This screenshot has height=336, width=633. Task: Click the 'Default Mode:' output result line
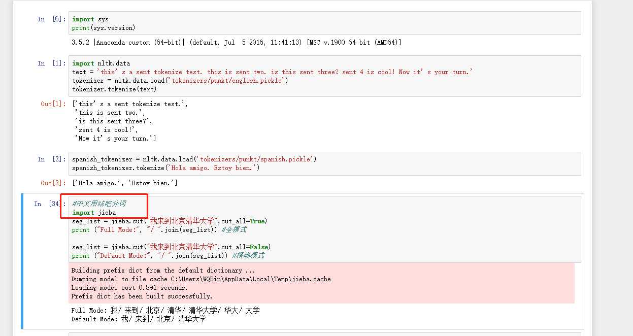[139, 319]
